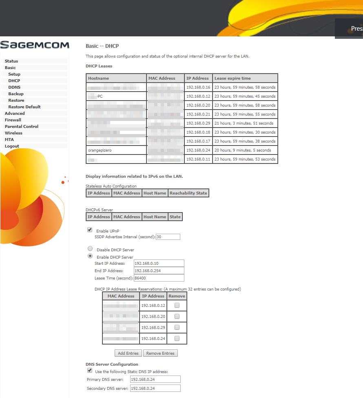The image size is (363, 398).
Task: Open the Status menu section
Action: [x=11, y=61]
